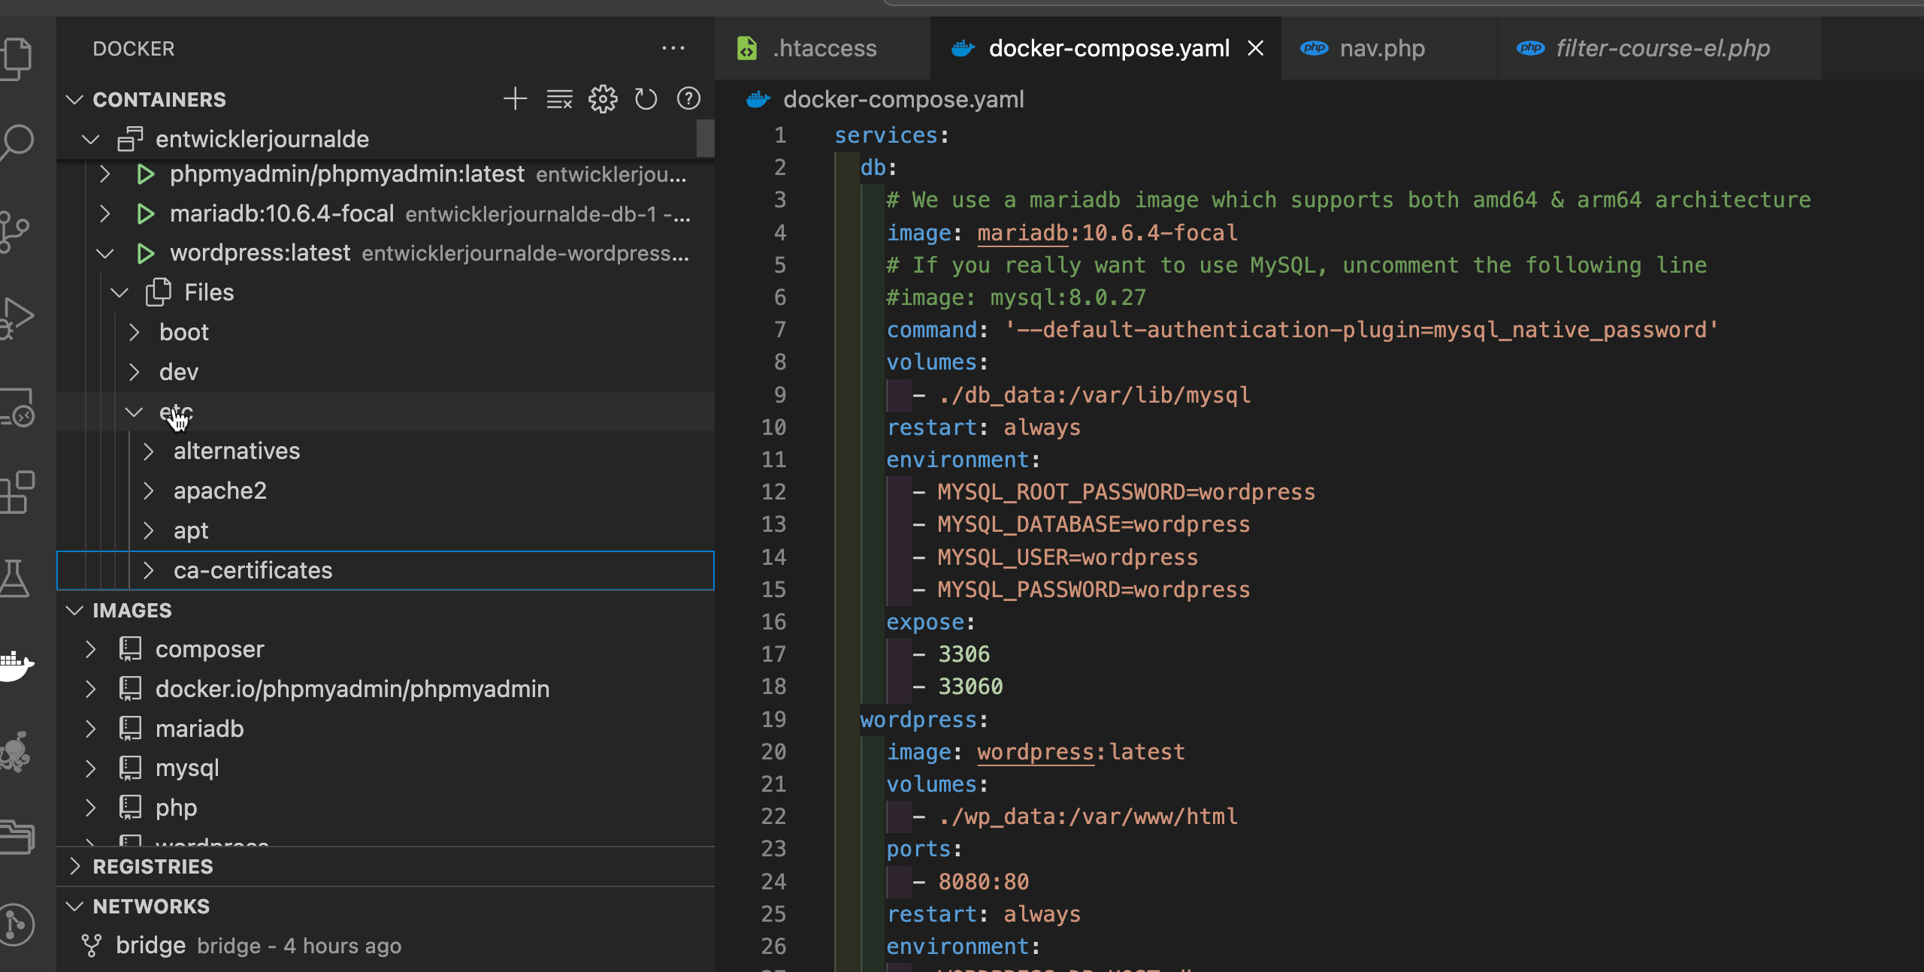Viewport: 1924px width, 972px height.
Task: Collapse the NETWORKS section
Action: (74, 906)
